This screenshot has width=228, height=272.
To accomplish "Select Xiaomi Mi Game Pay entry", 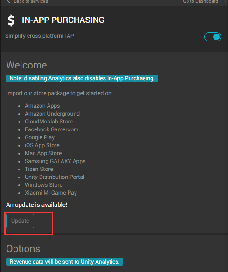I will (51, 193).
